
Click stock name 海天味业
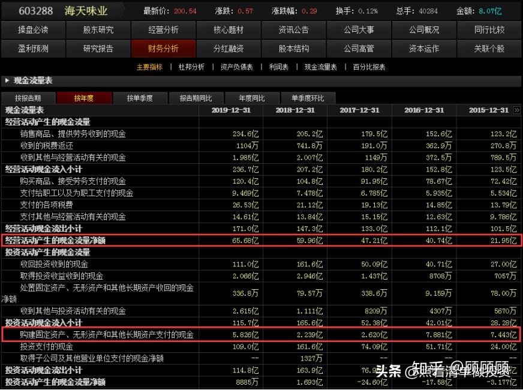86,11
